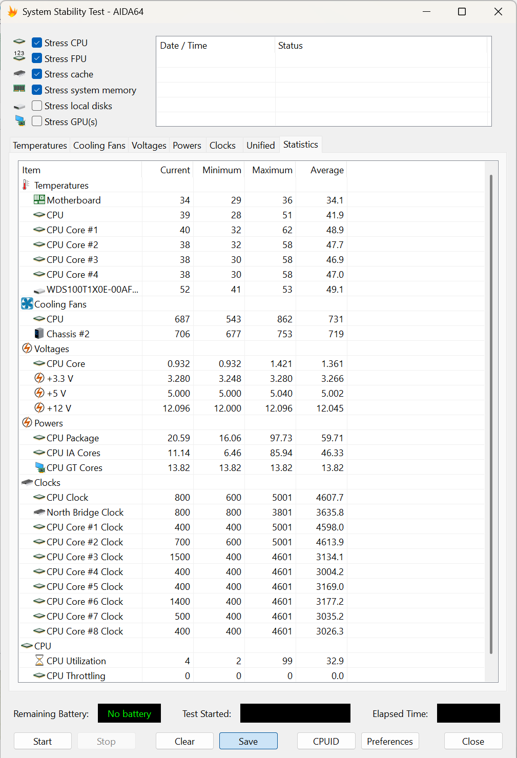The width and height of the screenshot is (517, 758).
Task: Click the +12 V lightning icon
Action: click(x=39, y=408)
